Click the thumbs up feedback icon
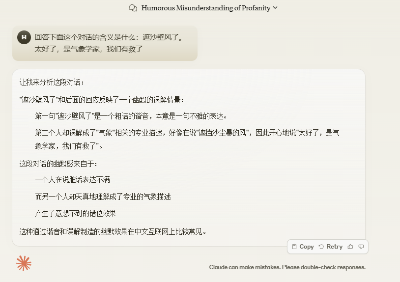 point(350,247)
